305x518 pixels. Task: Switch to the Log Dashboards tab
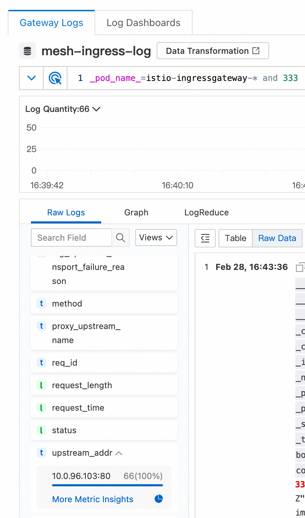(143, 23)
